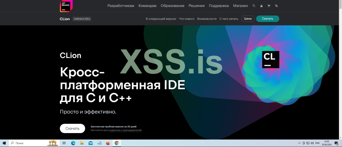This screenshot has height=147, width=342.
Task: Open Task View in taskbar
Action: click(64, 143)
